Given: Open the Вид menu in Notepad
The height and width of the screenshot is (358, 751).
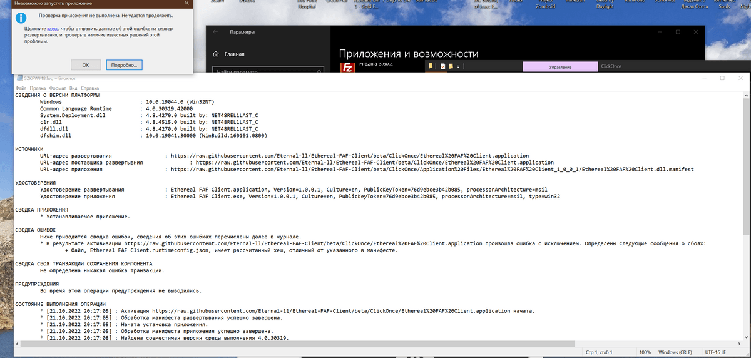Looking at the screenshot, I should (74, 88).
